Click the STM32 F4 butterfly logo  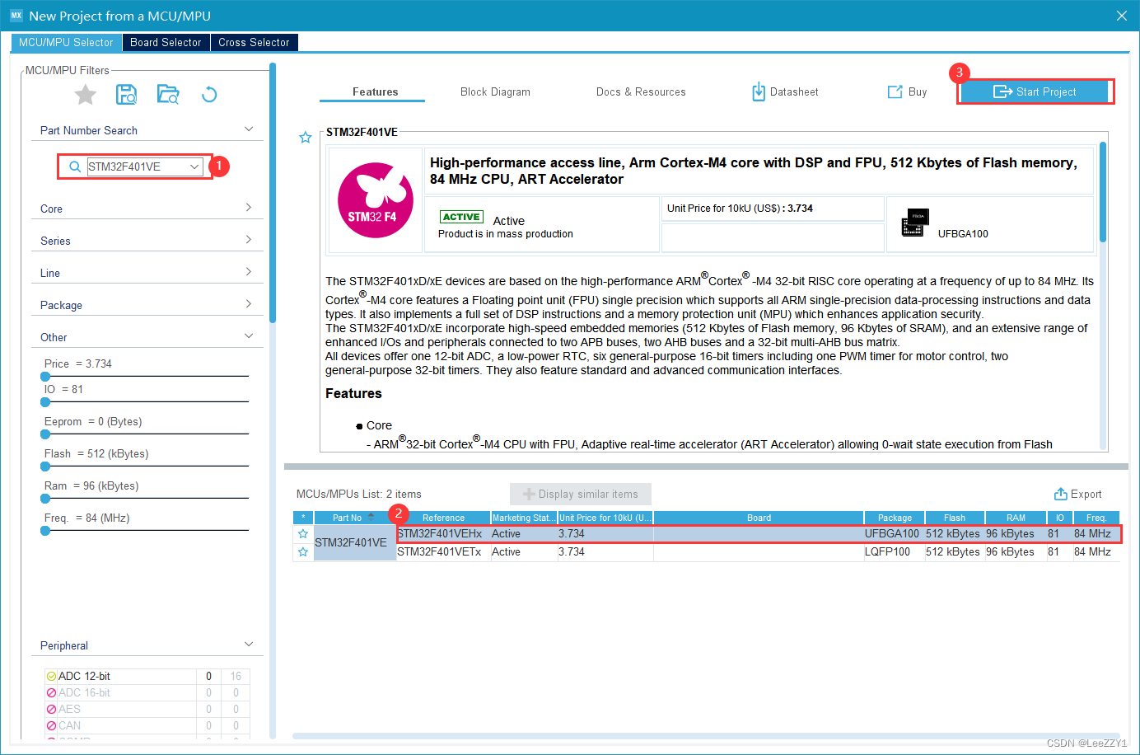point(376,200)
